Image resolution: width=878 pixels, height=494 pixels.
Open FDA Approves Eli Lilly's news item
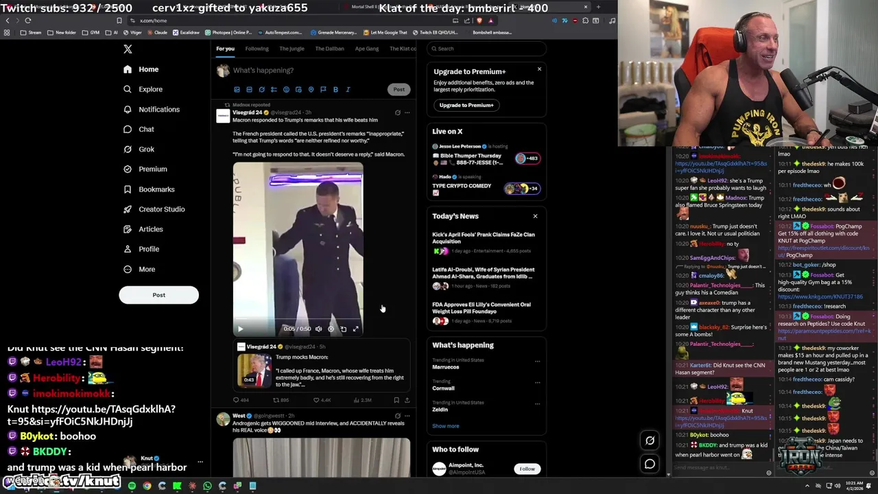tap(486, 312)
